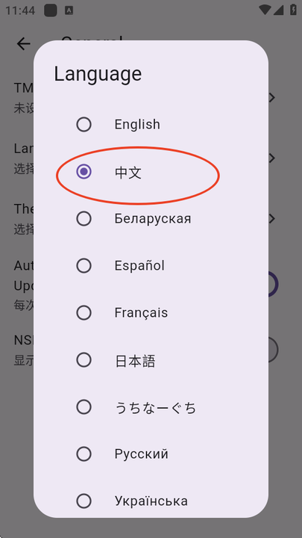This screenshot has width=302, height=538.
Task: Choose the Беларуская radio option
Action: tap(84, 218)
